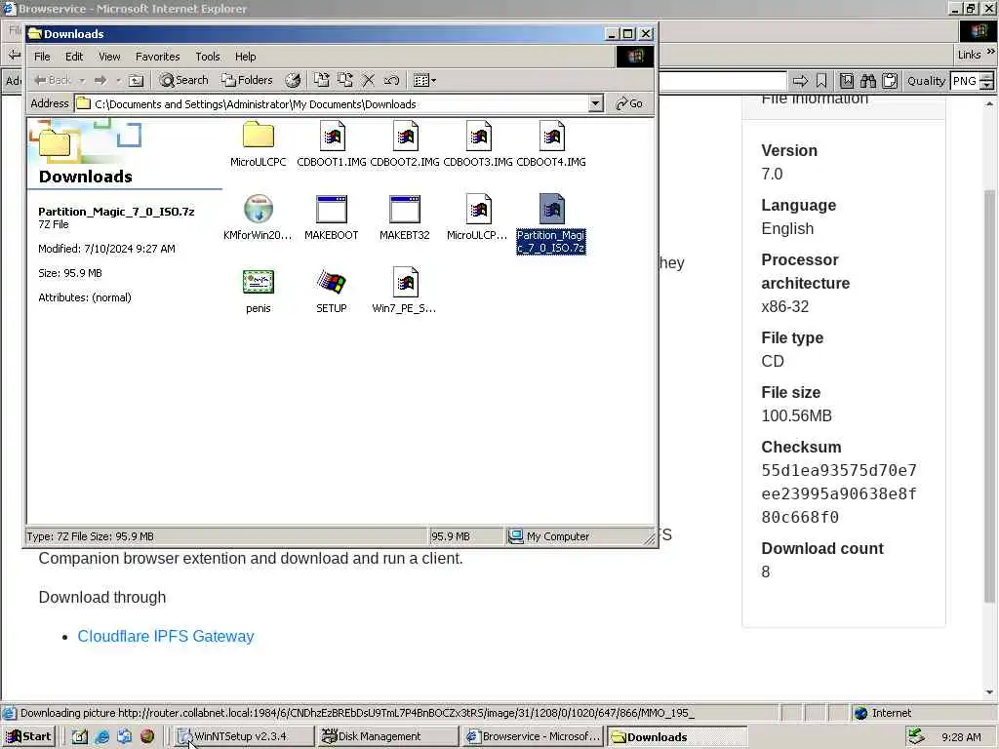Click the Explorer address path field
The width and height of the screenshot is (999, 749).
[339, 103]
